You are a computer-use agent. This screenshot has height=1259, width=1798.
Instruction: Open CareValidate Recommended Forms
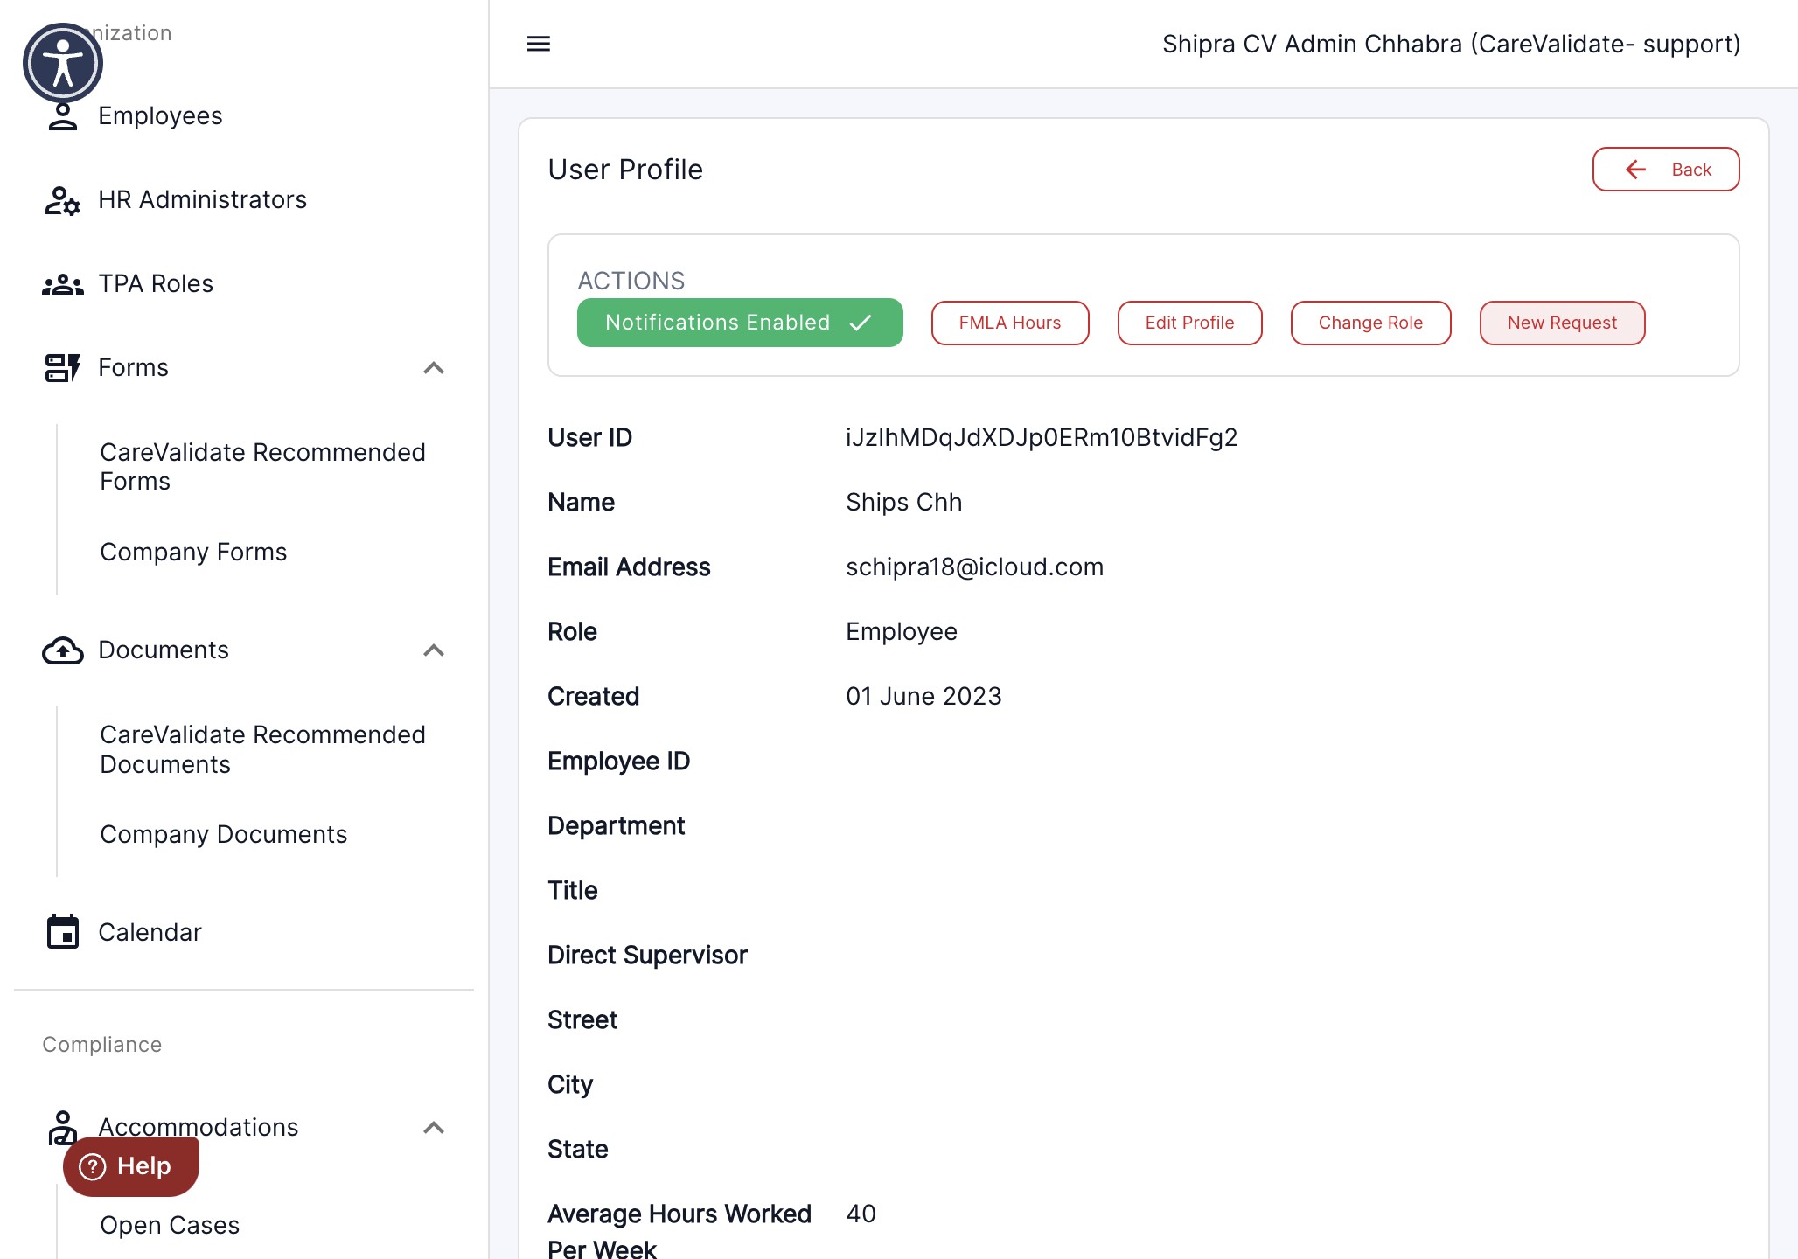coord(262,467)
